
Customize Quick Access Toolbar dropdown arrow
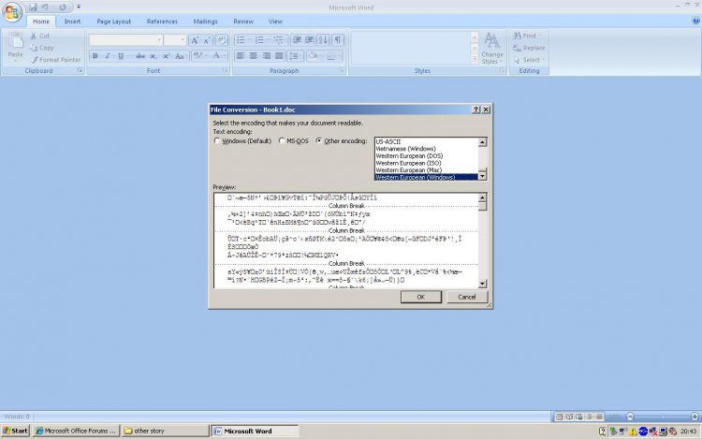(79, 7)
